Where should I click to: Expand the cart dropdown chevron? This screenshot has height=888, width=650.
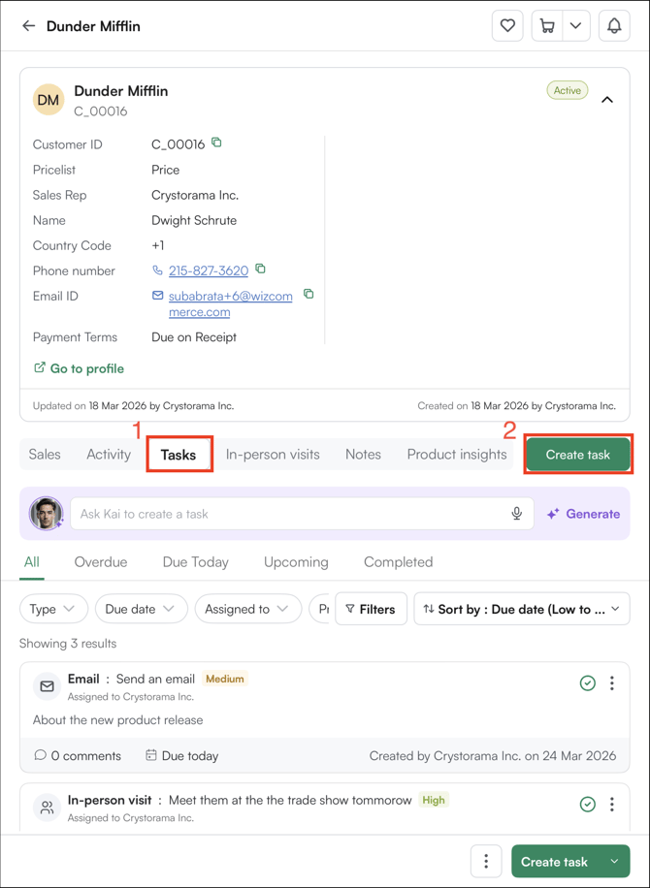tap(575, 26)
